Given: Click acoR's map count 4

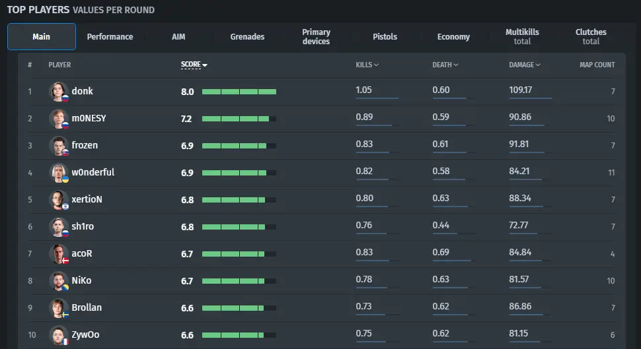Looking at the screenshot, I should [x=613, y=254].
